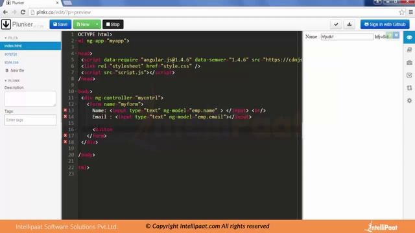Toggle the live preview eye icon
Screen dimensions: 415x233
(409, 38)
